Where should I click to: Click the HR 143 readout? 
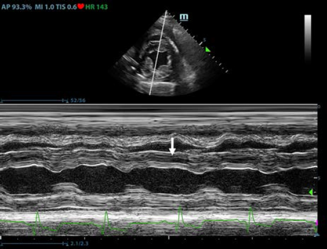point(96,7)
